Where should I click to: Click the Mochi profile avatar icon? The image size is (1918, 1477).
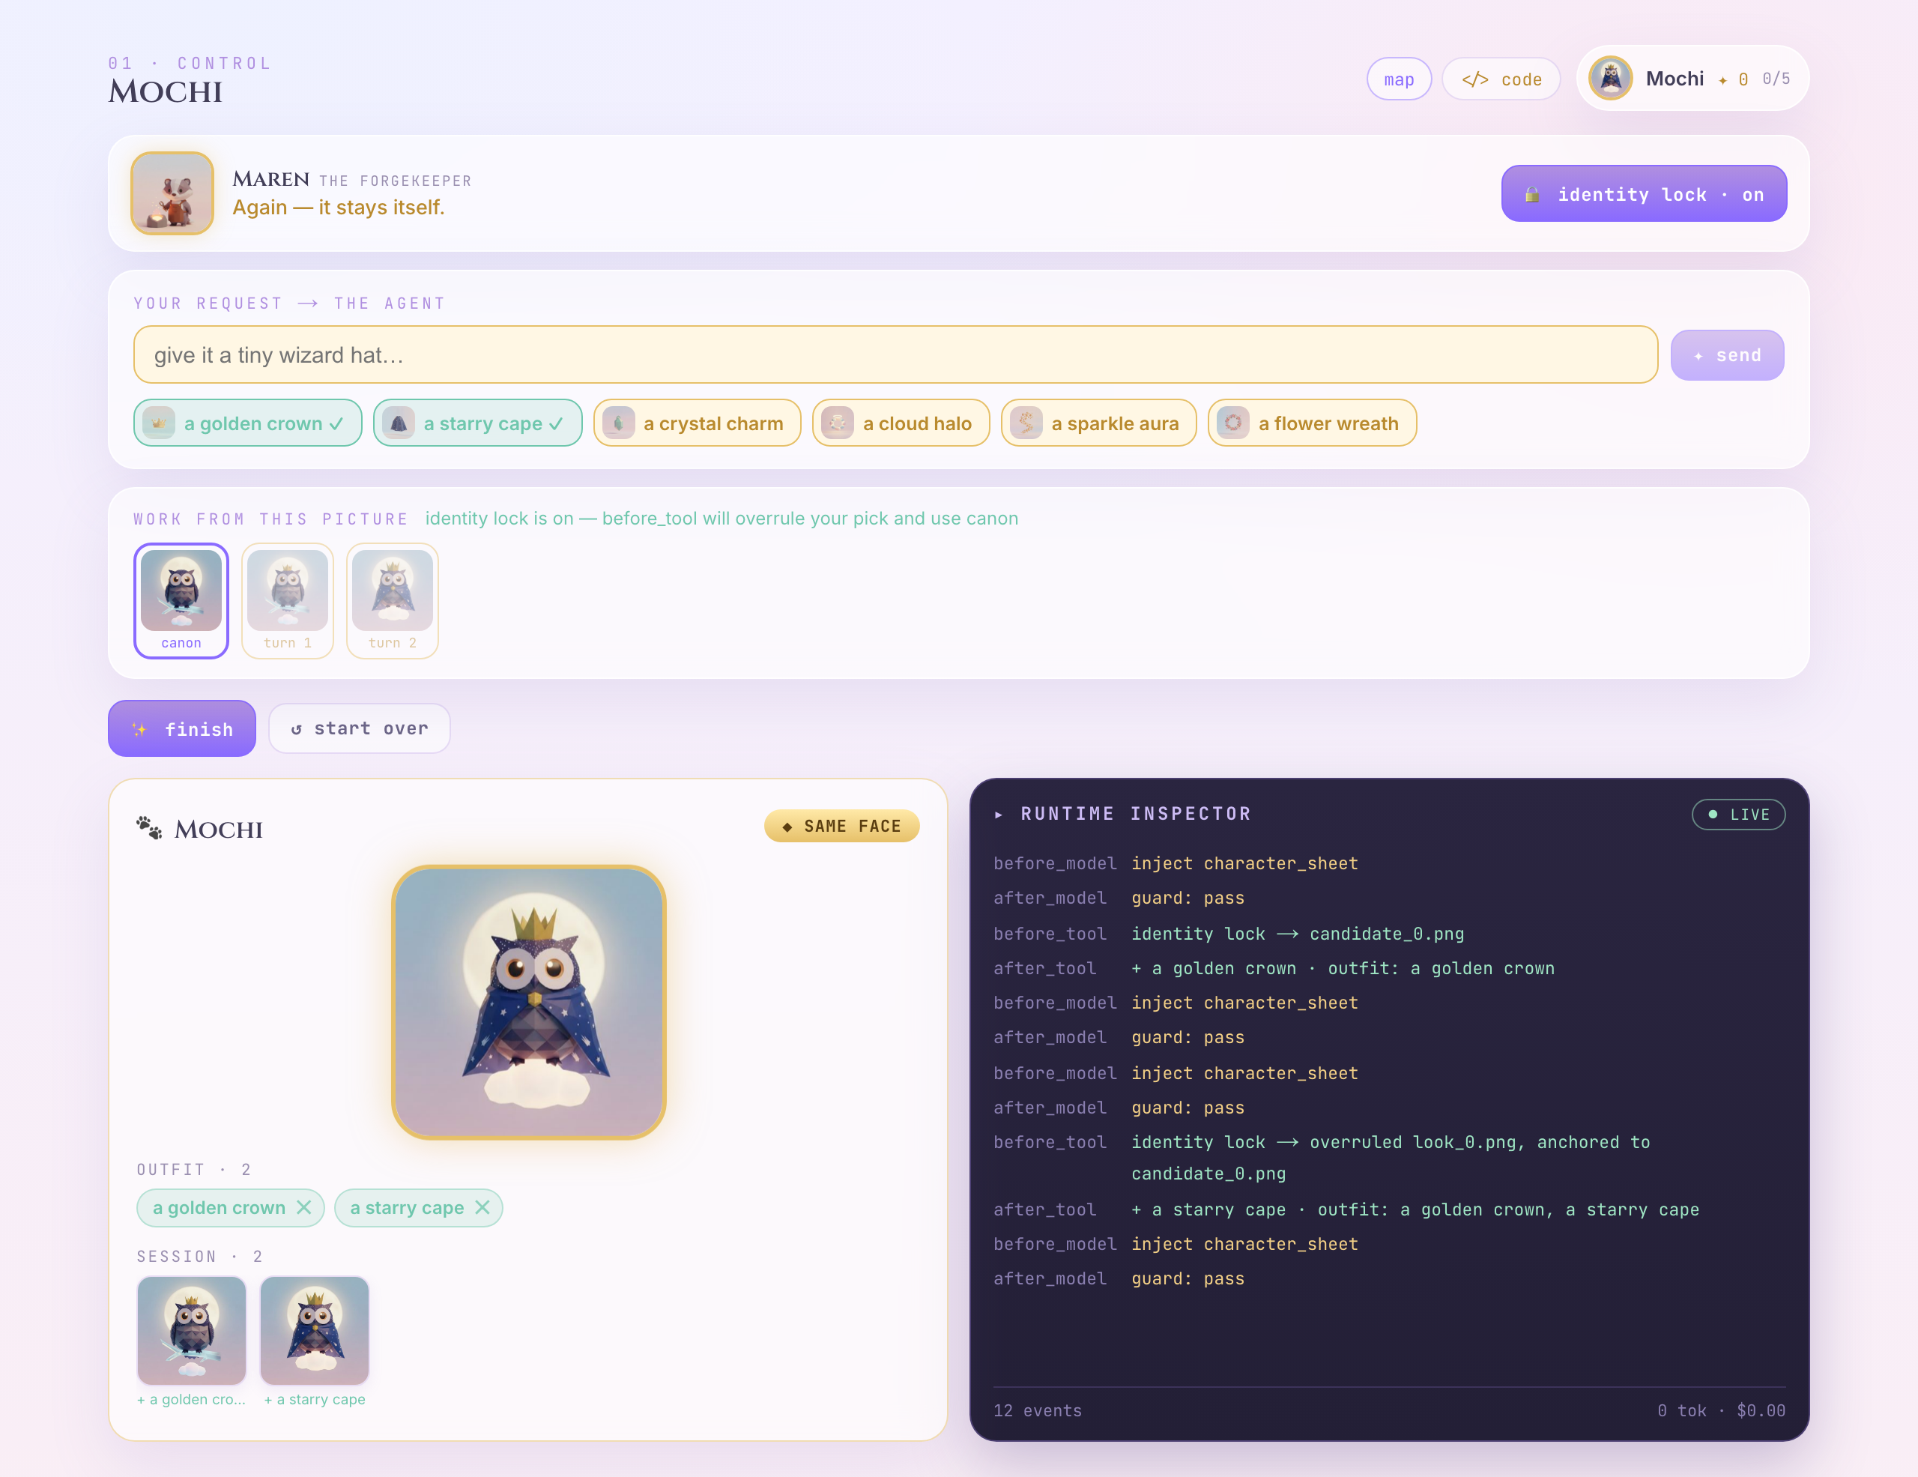coord(1611,78)
